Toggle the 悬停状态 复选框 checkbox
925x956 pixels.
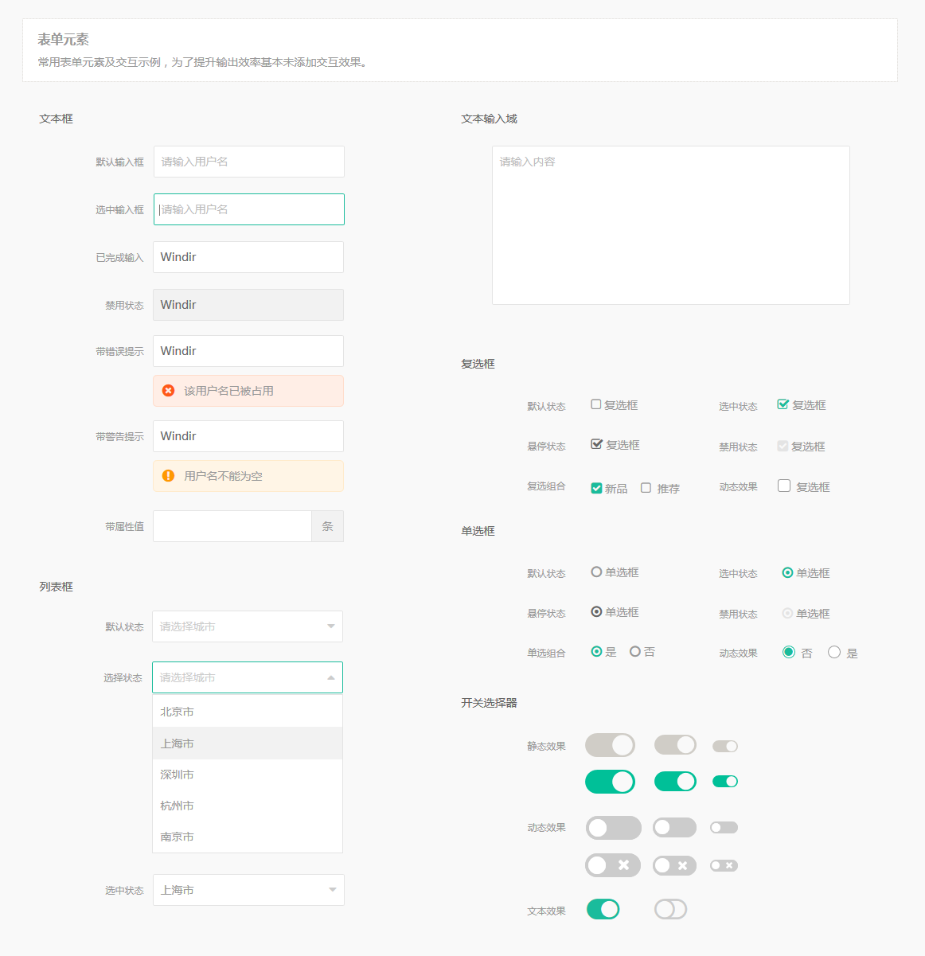point(596,444)
